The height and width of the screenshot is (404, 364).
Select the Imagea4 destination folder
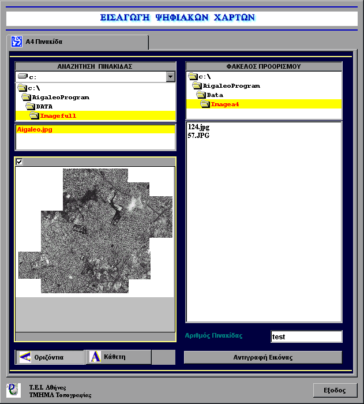coord(264,104)
